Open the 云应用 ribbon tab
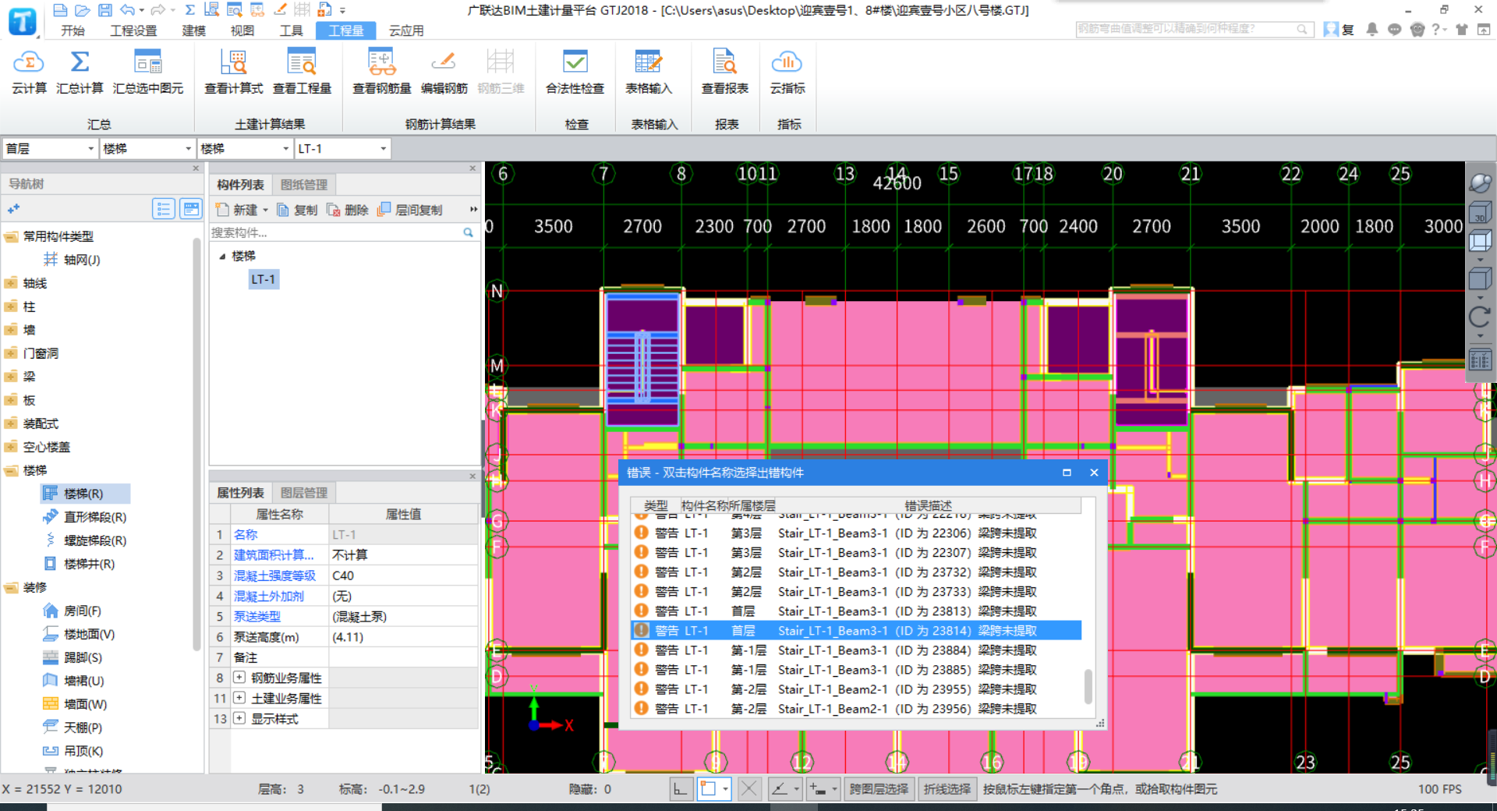 pos(406,30)
